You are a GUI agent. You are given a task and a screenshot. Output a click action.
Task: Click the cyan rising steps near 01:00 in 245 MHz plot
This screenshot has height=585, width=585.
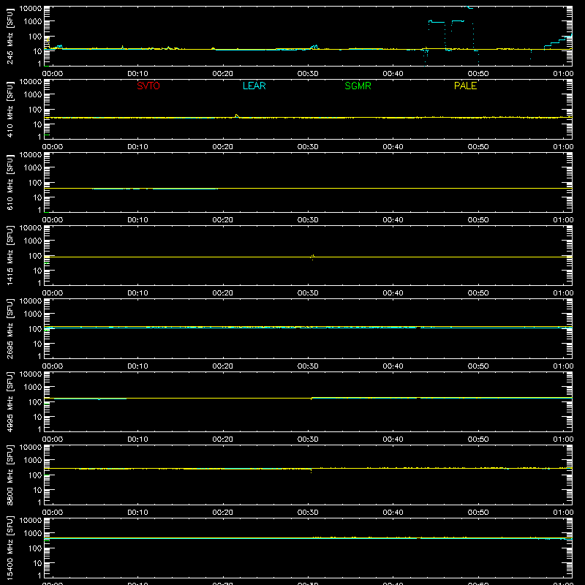(558, 42)
